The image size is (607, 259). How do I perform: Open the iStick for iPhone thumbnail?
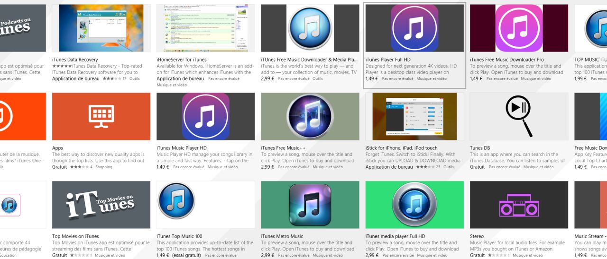point(414,116)
